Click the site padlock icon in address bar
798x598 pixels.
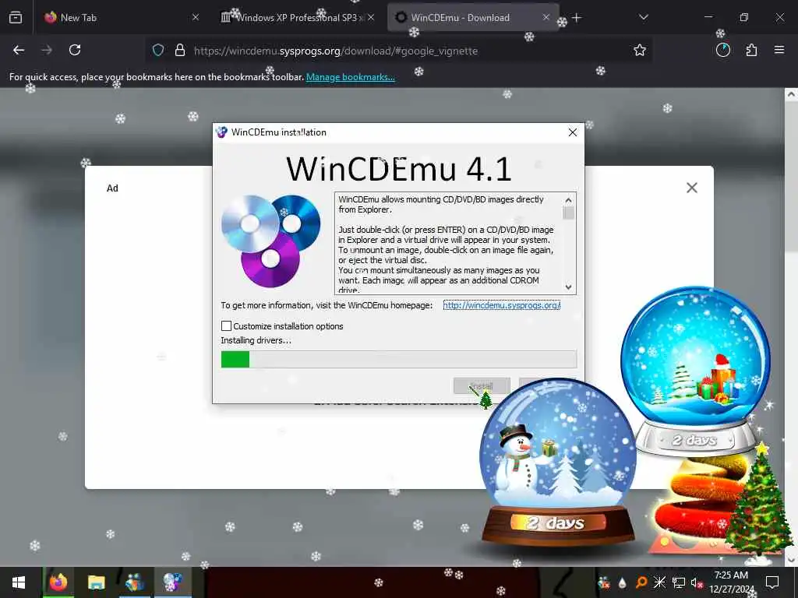tap(180, 51)
